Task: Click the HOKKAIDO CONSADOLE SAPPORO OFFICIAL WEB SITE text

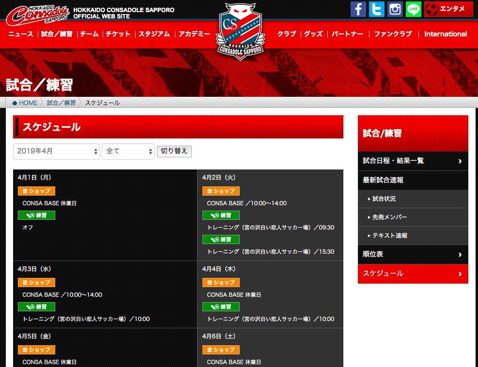Action: pos(124,13)
